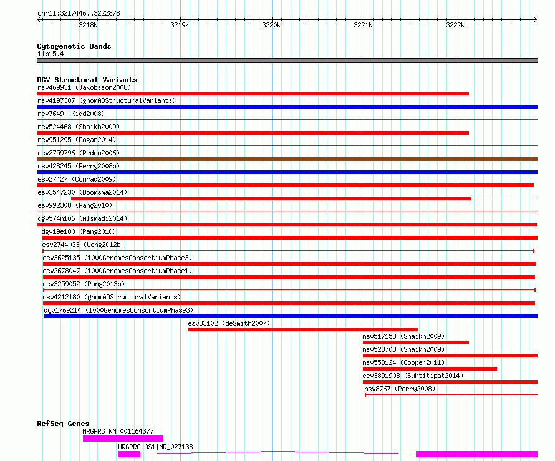Click the nsv8767 (Perry2008) label
The image size is (555, 461).
tap(400, 389)
